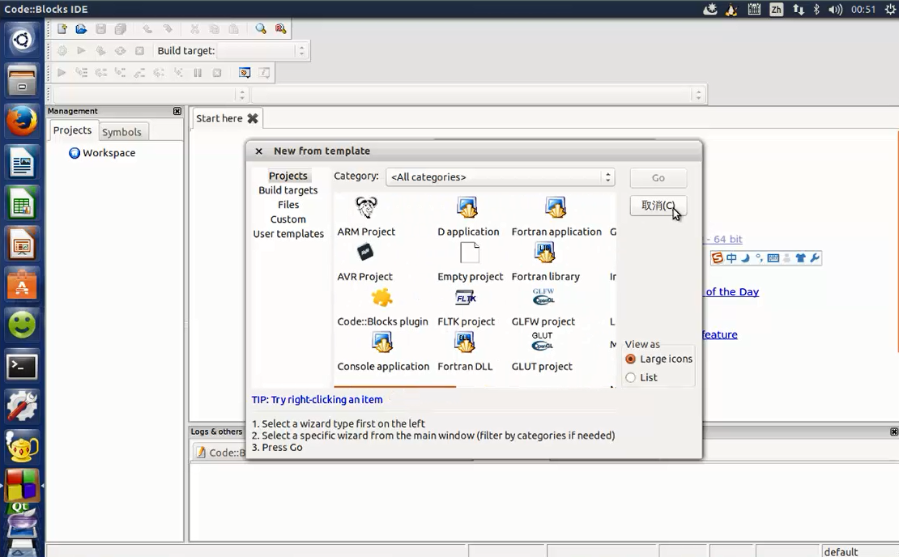Select the Workspace tree item
This screenshot has width=899, height=557.
click(x=102, y=153)
